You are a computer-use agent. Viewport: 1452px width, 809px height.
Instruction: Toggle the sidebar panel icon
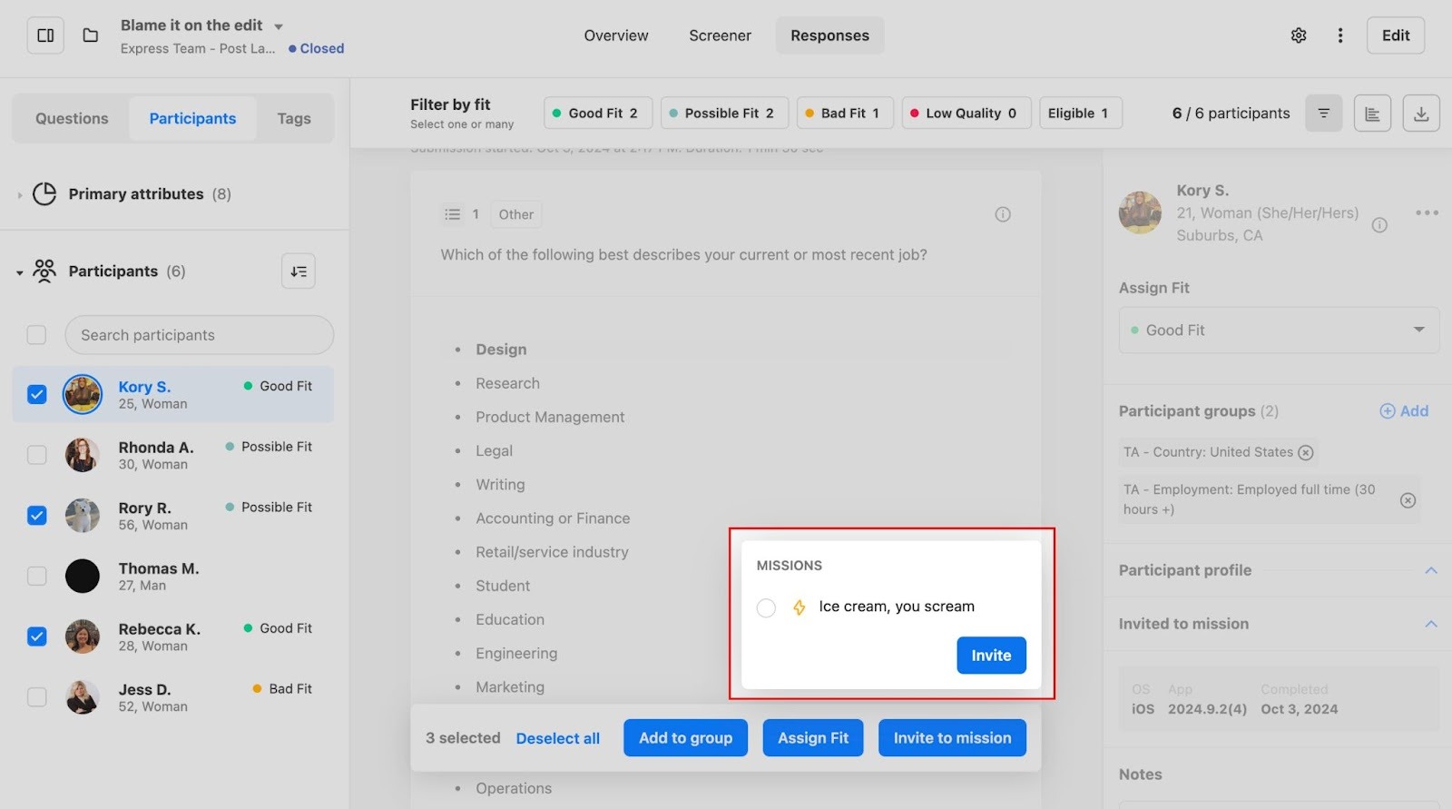45,35
